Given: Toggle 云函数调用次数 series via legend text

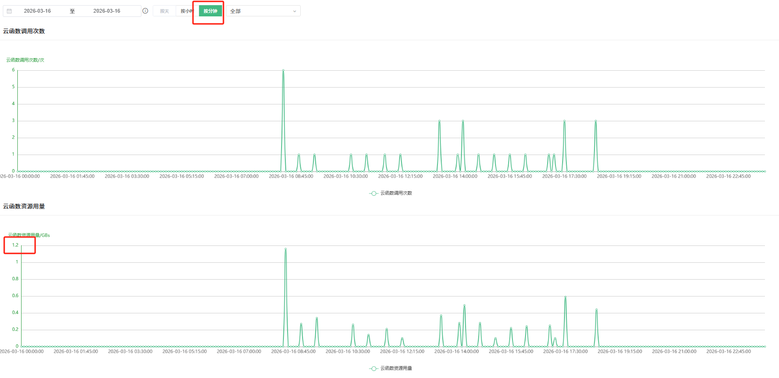Looking at the screenshot, I should [396, 193].
